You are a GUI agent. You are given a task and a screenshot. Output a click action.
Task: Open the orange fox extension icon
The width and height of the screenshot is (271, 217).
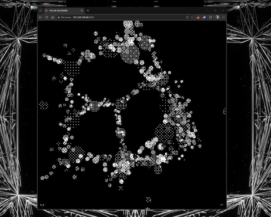point(198,17)
